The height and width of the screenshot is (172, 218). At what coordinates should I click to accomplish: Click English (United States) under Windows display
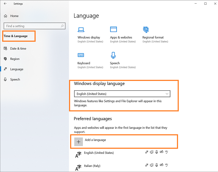pos(90,41)
